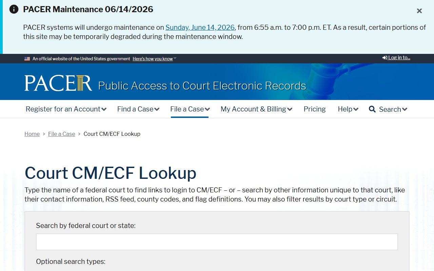434x271 pixels.
Task: Click the Log in to... link
Action: [x=396, y=58]
